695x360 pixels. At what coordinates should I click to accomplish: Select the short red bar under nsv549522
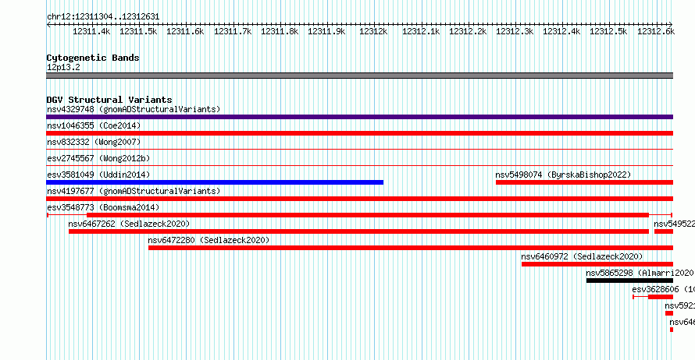point(664,231)
